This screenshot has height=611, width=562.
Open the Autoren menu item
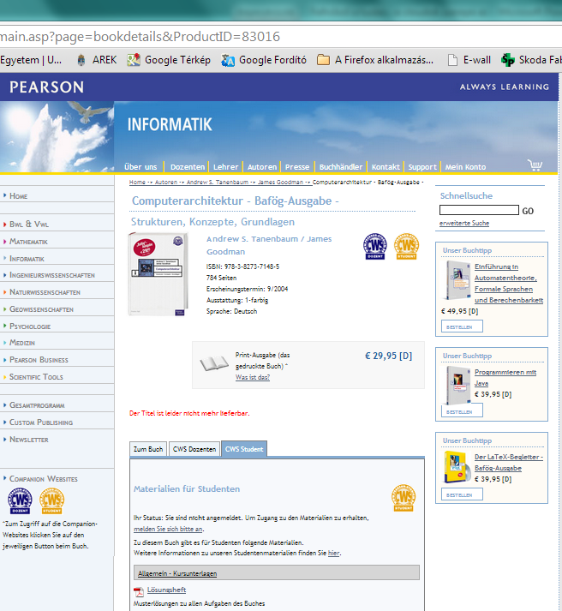tap(261, 167)
